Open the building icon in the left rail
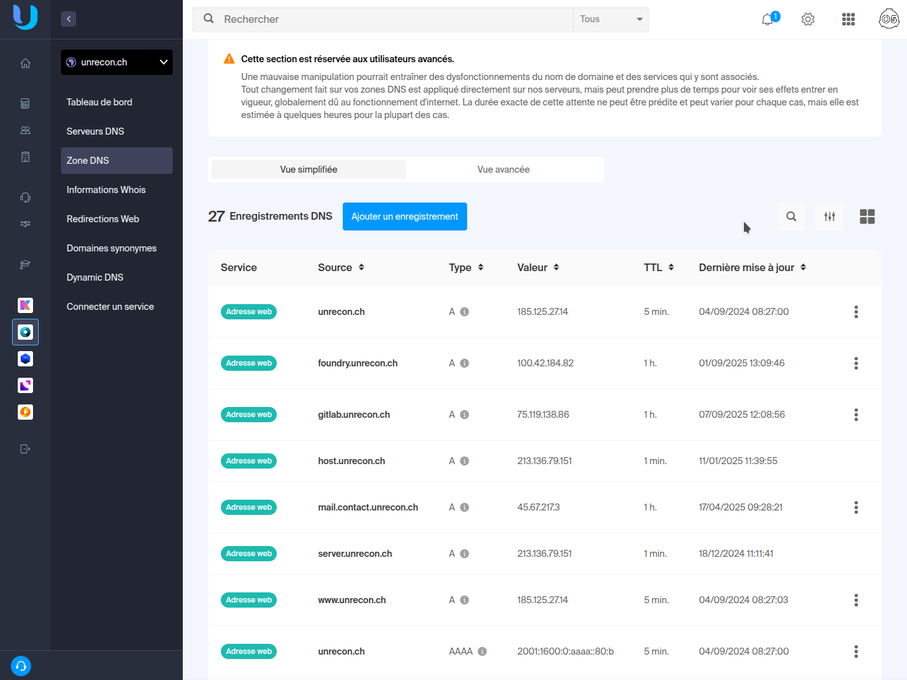The image size is (907, 680). coord(25,157)
